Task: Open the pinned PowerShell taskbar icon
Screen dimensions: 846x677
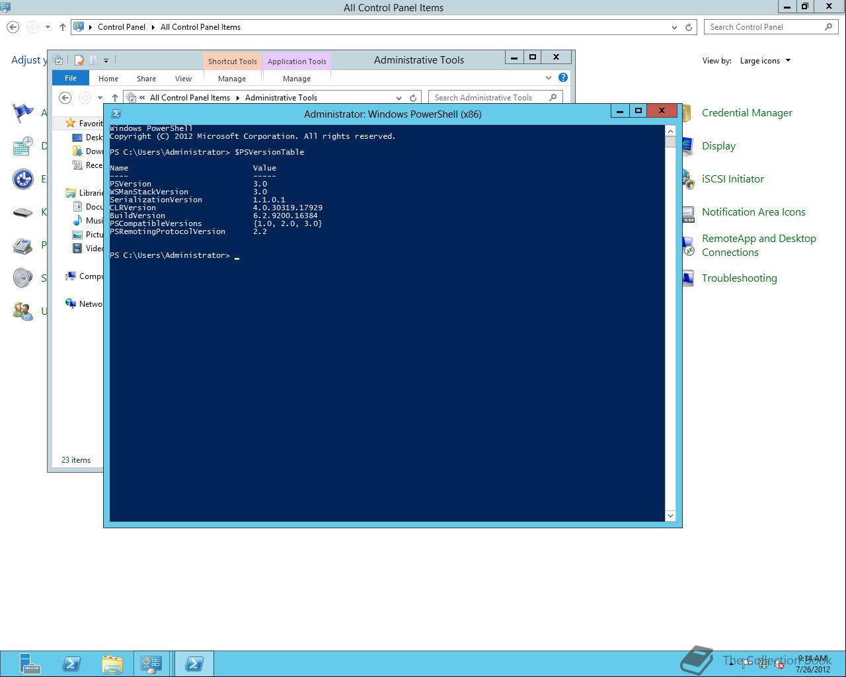Action: tap(71, 664)
